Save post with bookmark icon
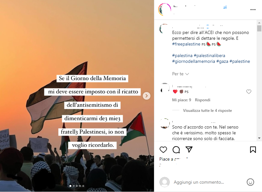Screen dimensions: 262x192 click(253, 150)
